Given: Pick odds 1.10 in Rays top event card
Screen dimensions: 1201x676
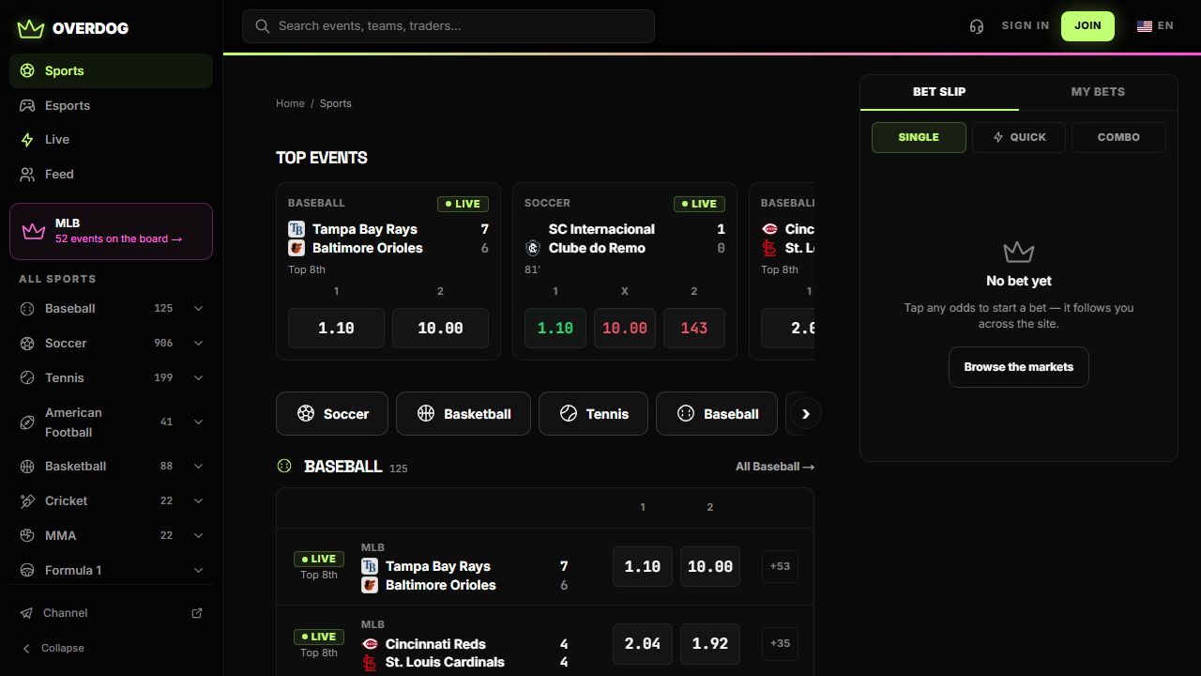Looking at the screenshot, I should [x=336, y=329].
